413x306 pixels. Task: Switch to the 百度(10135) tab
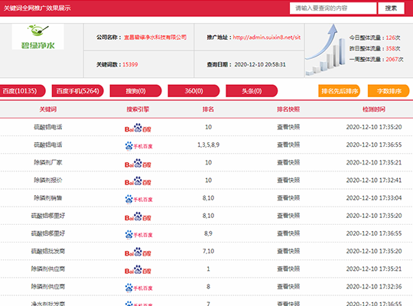[22, 91]
